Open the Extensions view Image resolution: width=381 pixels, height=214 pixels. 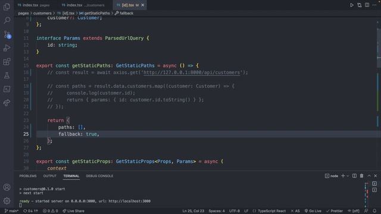[x=7, y=62]
